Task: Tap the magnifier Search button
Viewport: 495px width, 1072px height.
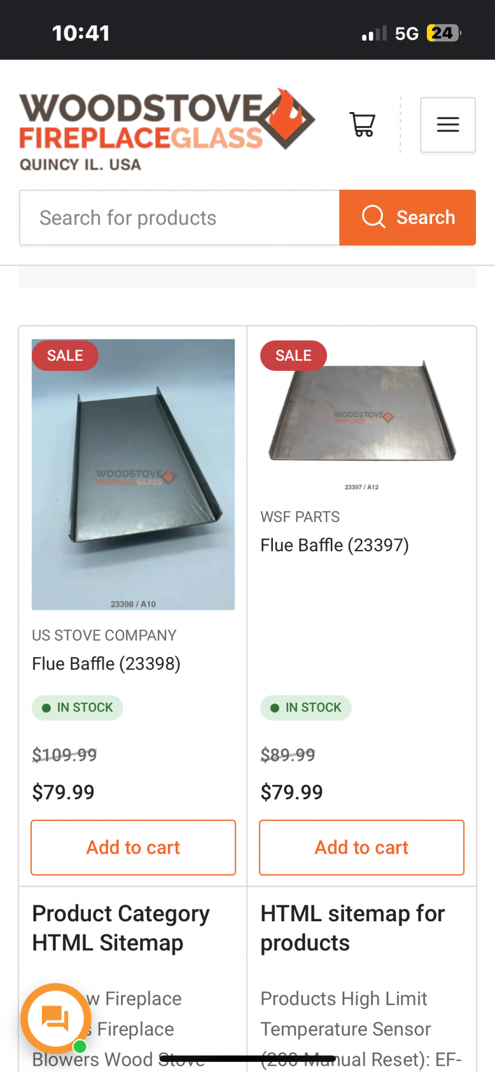Action: (x=407, y=218)
